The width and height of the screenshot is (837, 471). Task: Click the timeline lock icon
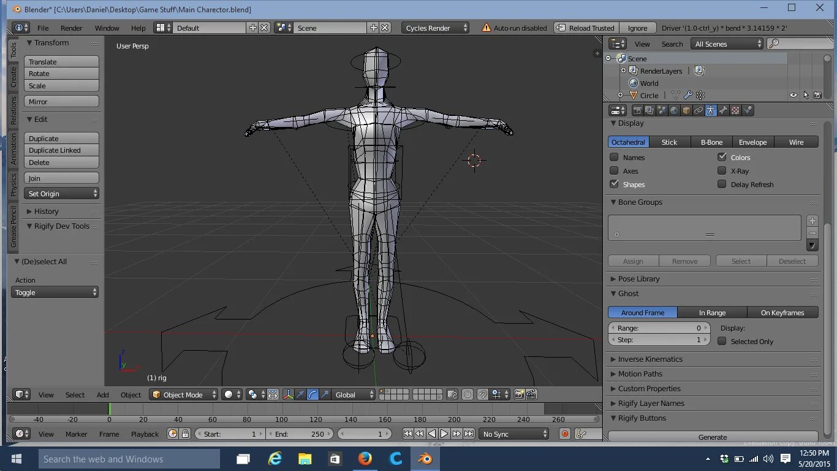pos(186,434)
